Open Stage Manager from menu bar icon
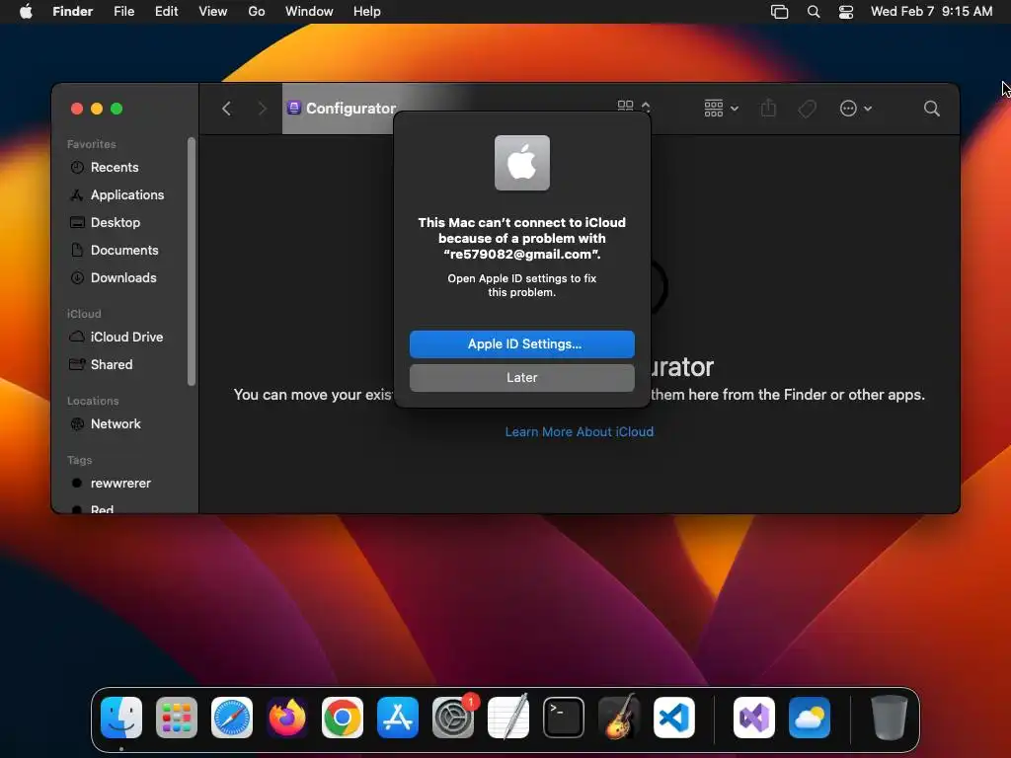1011x758 pixels. click(x=780, y=12)
